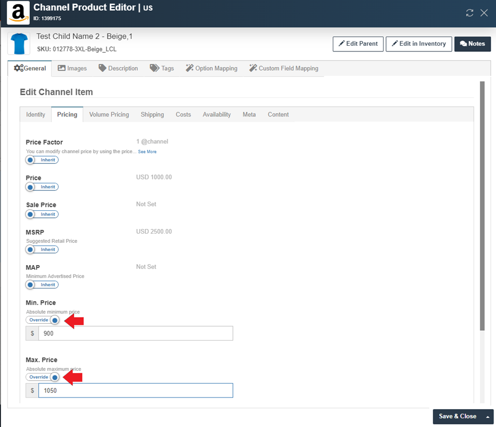Toggle Inherit switch for MSRP
The width and height of the screenshot is (496, 427).
point(42,249)
